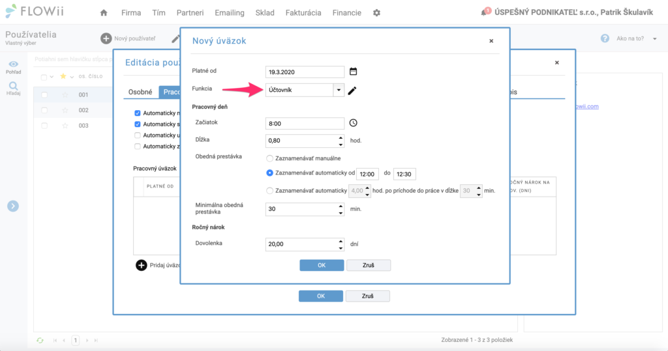Viewport: 668px width, 351px height.
Task: Open the dropdown beside the star column header
Action: 72,77
